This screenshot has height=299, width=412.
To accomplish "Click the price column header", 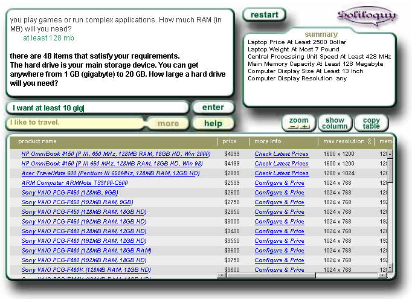I will [x=230, y=141].
